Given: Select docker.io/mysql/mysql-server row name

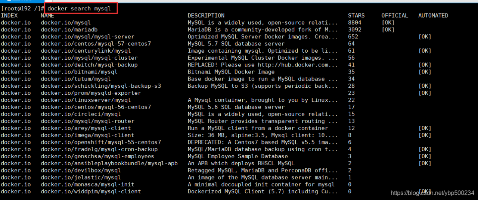Looking at the screenshot, I should [x=87, y=37].
